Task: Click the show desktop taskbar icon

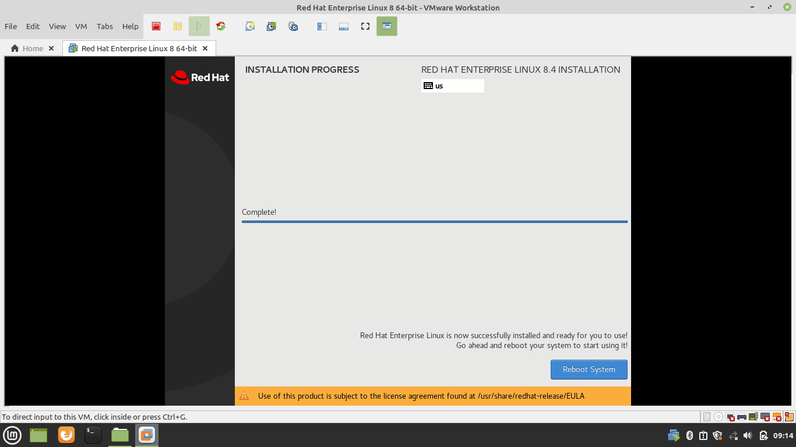Action: click(38, 435)
